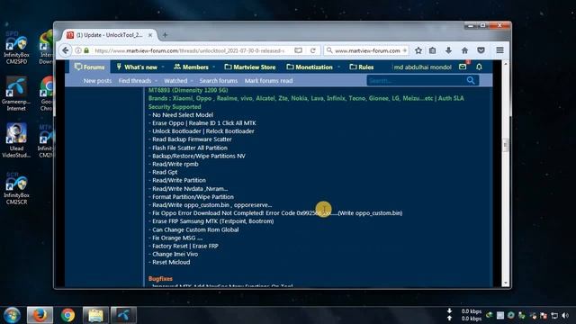The width and height of the screenshot is (576, 324).
Task: Open the Firefox hamburger menu
Action: click(x=500, y=50)
